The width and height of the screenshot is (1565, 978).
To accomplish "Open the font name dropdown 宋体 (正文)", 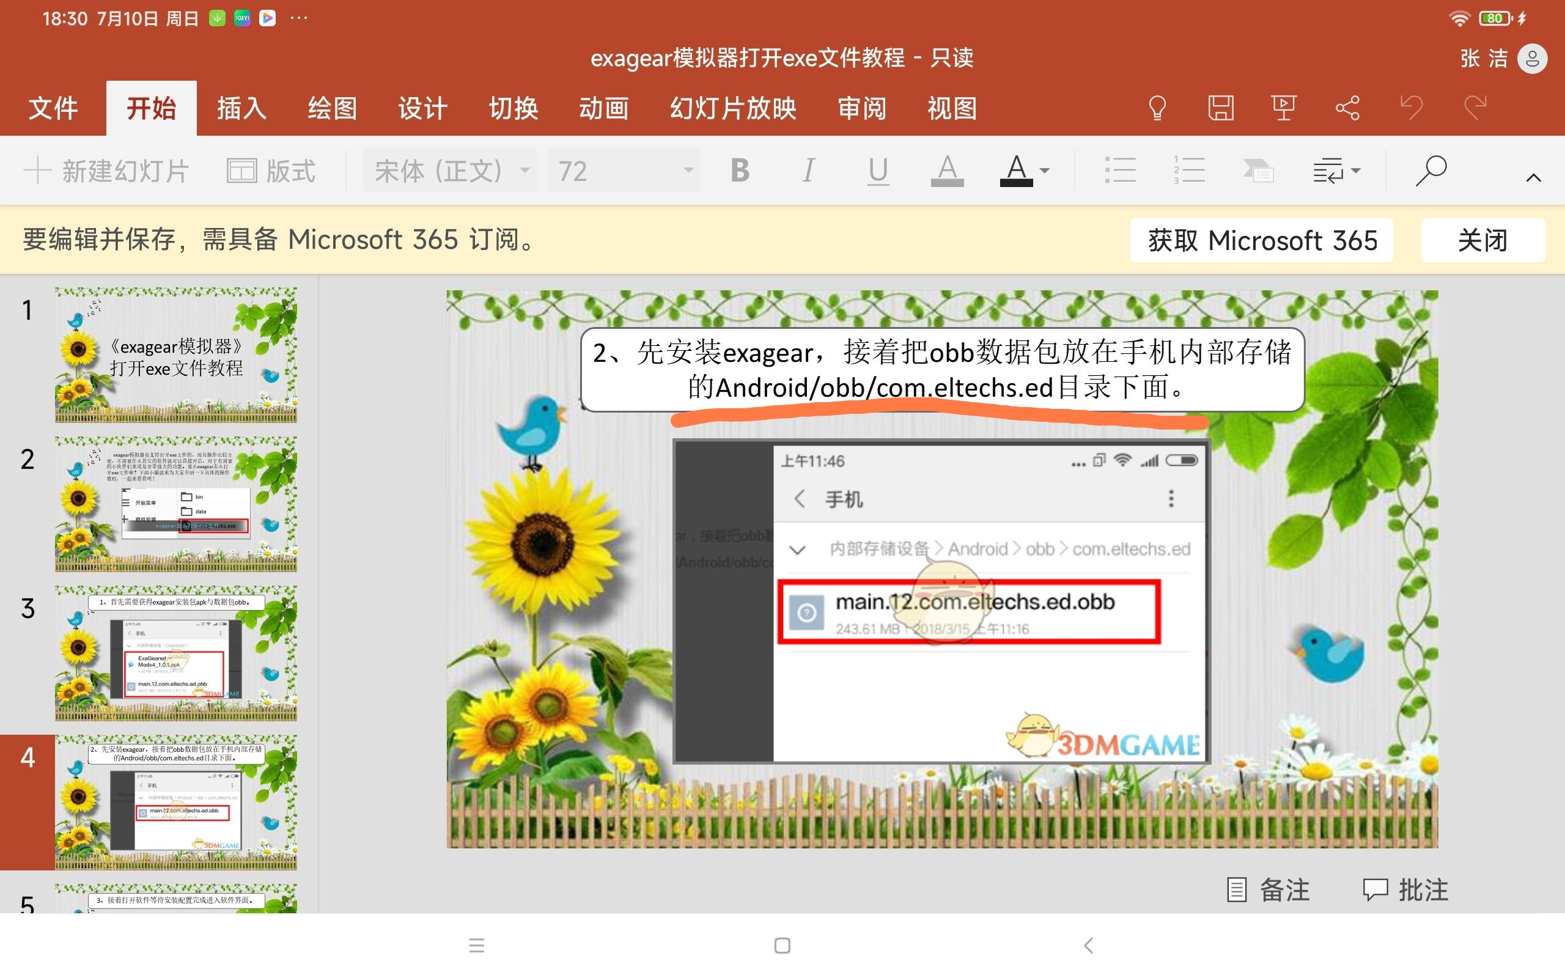I will [449, 171].
